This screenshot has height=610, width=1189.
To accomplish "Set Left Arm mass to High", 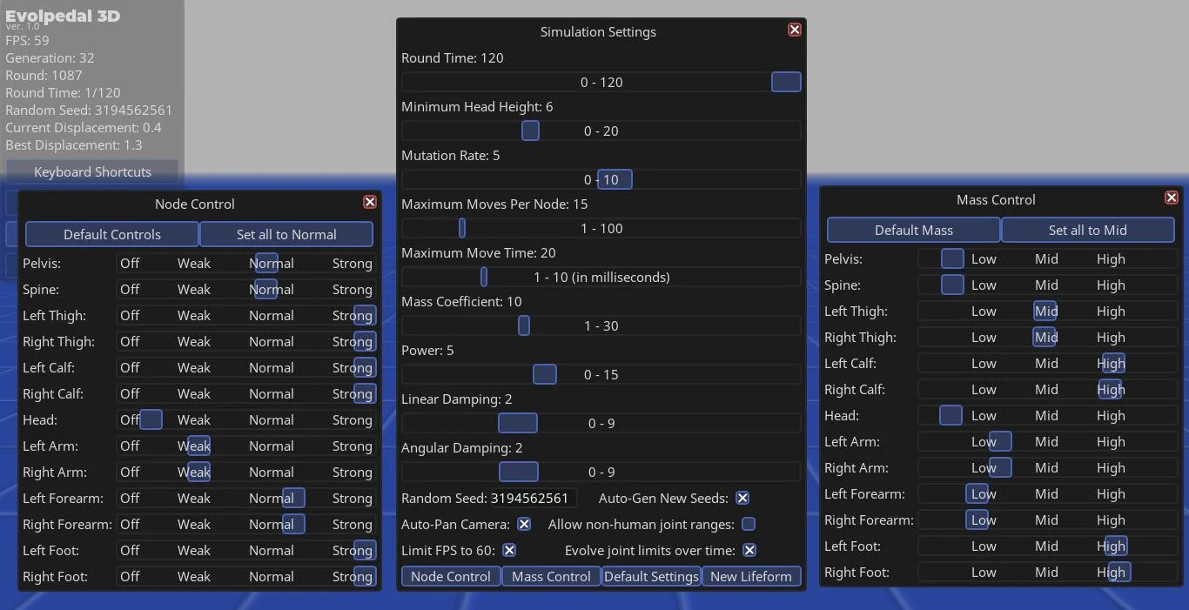I will coord(1111,441).
